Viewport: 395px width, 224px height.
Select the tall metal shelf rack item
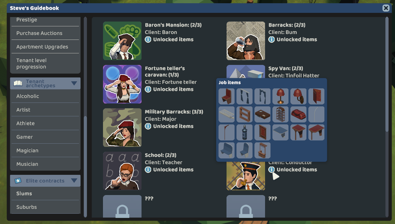point(280,114)
